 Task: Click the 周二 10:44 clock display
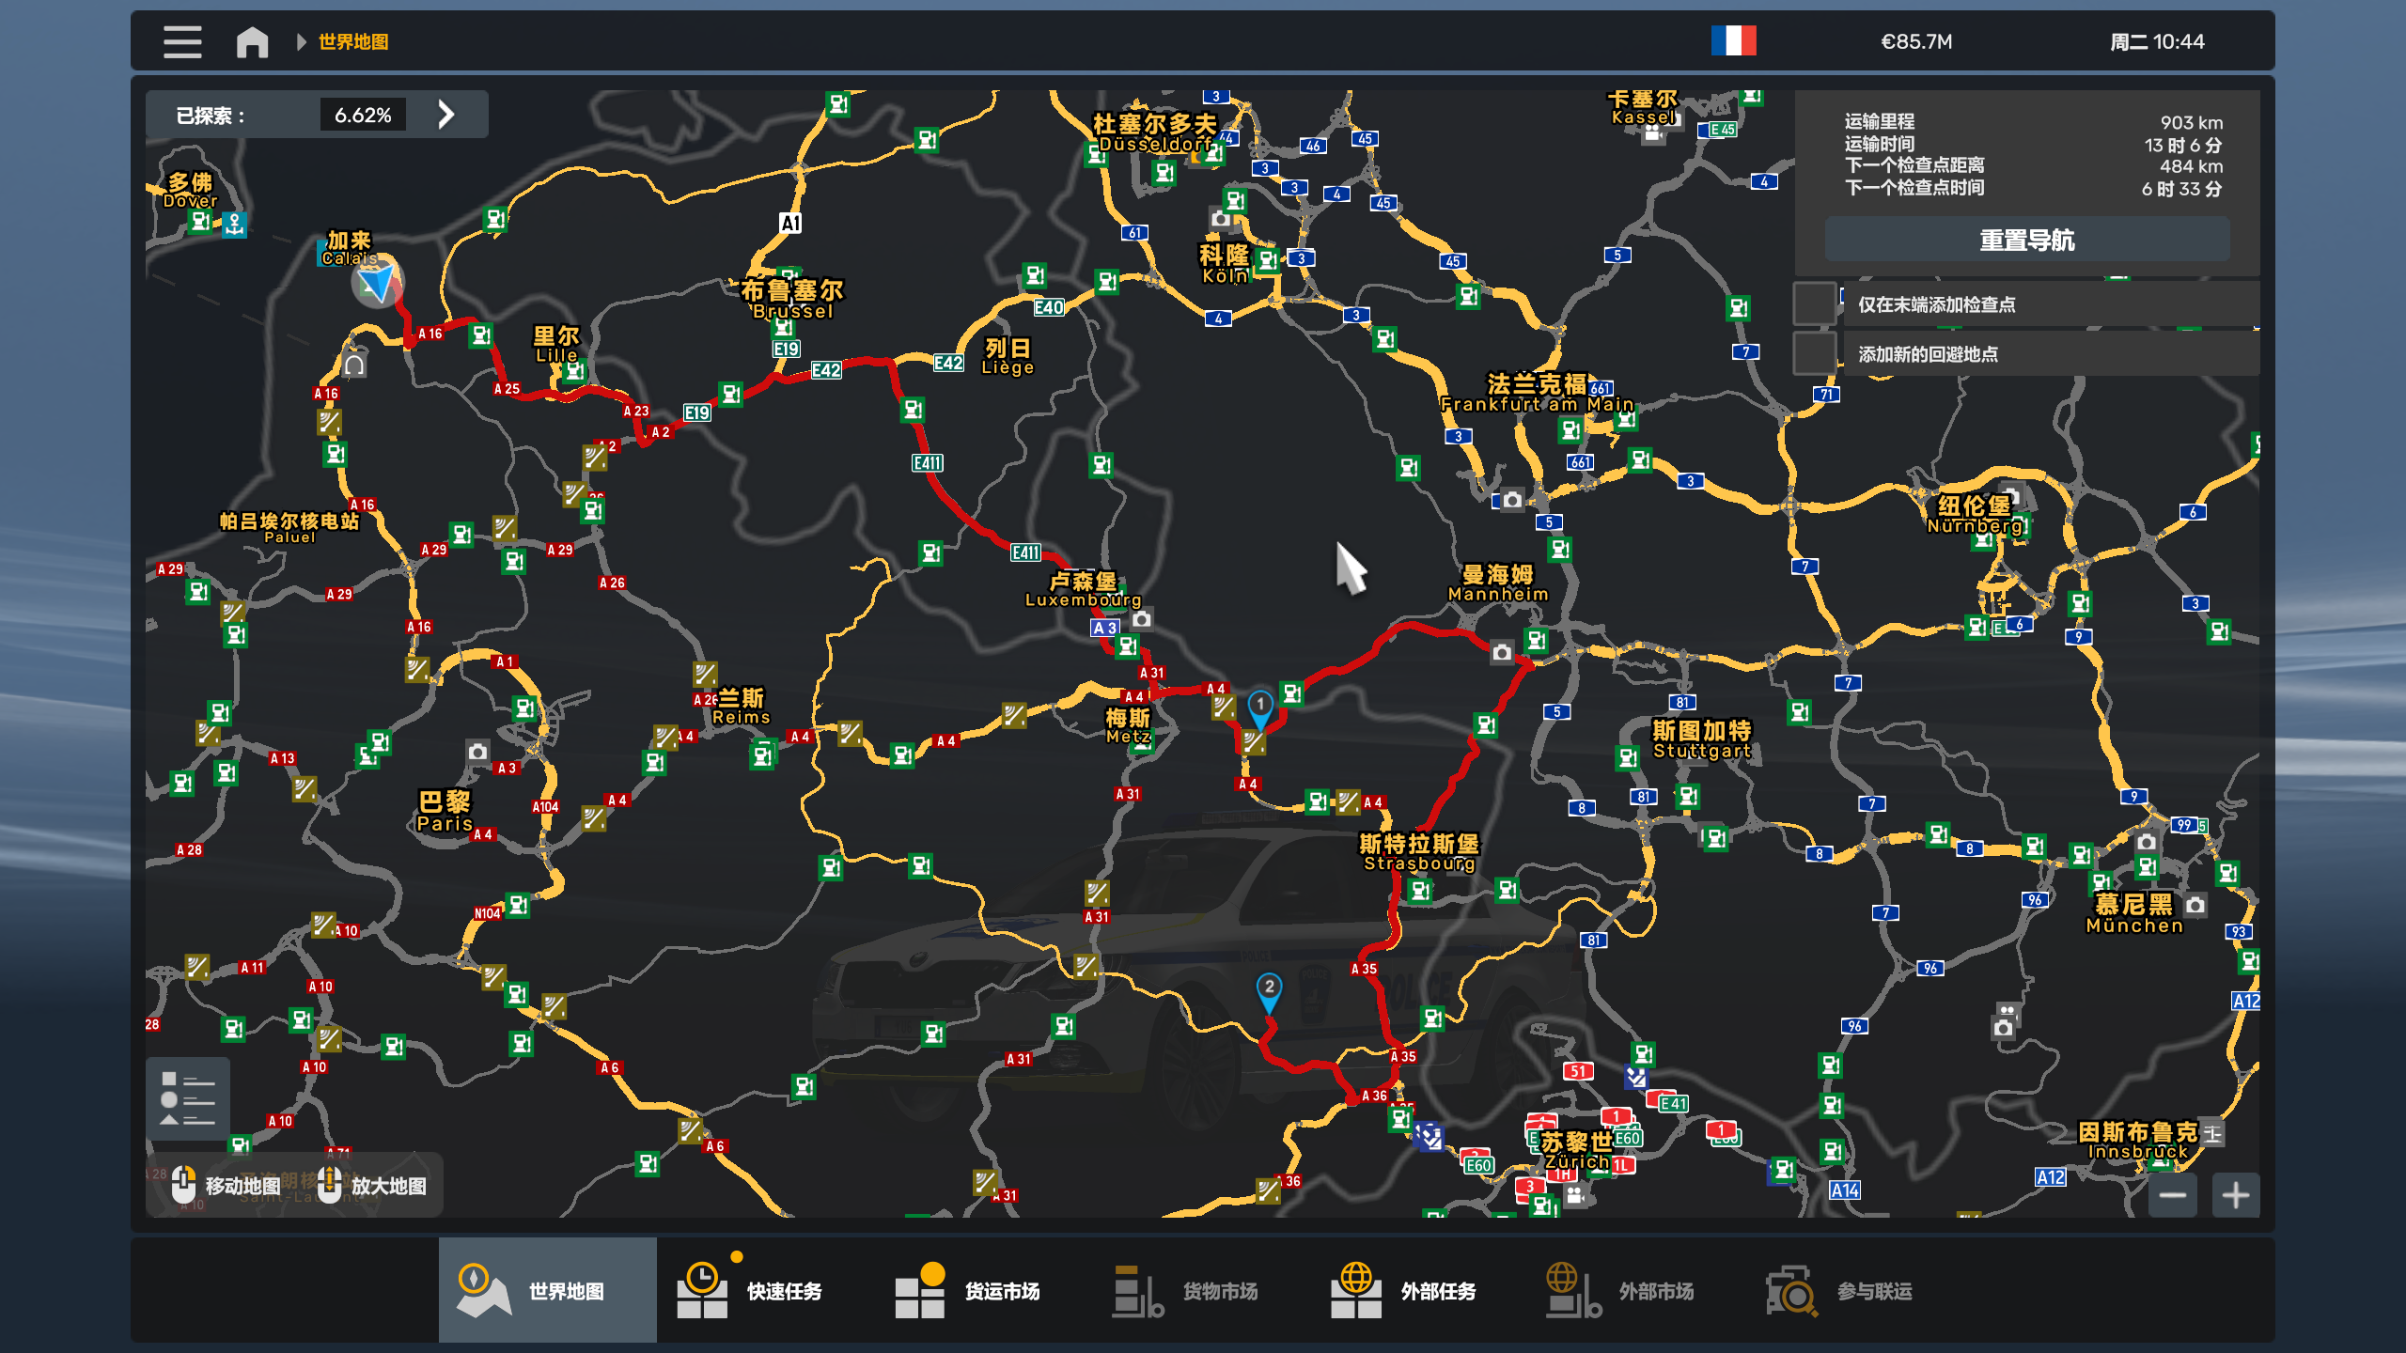(2157, 41)
